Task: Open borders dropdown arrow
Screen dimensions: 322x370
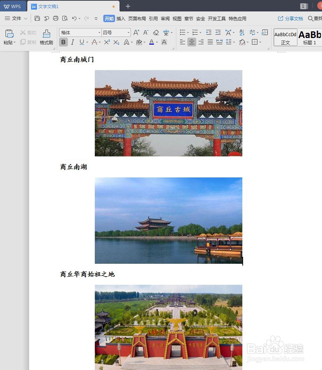Action: [260, 42]
